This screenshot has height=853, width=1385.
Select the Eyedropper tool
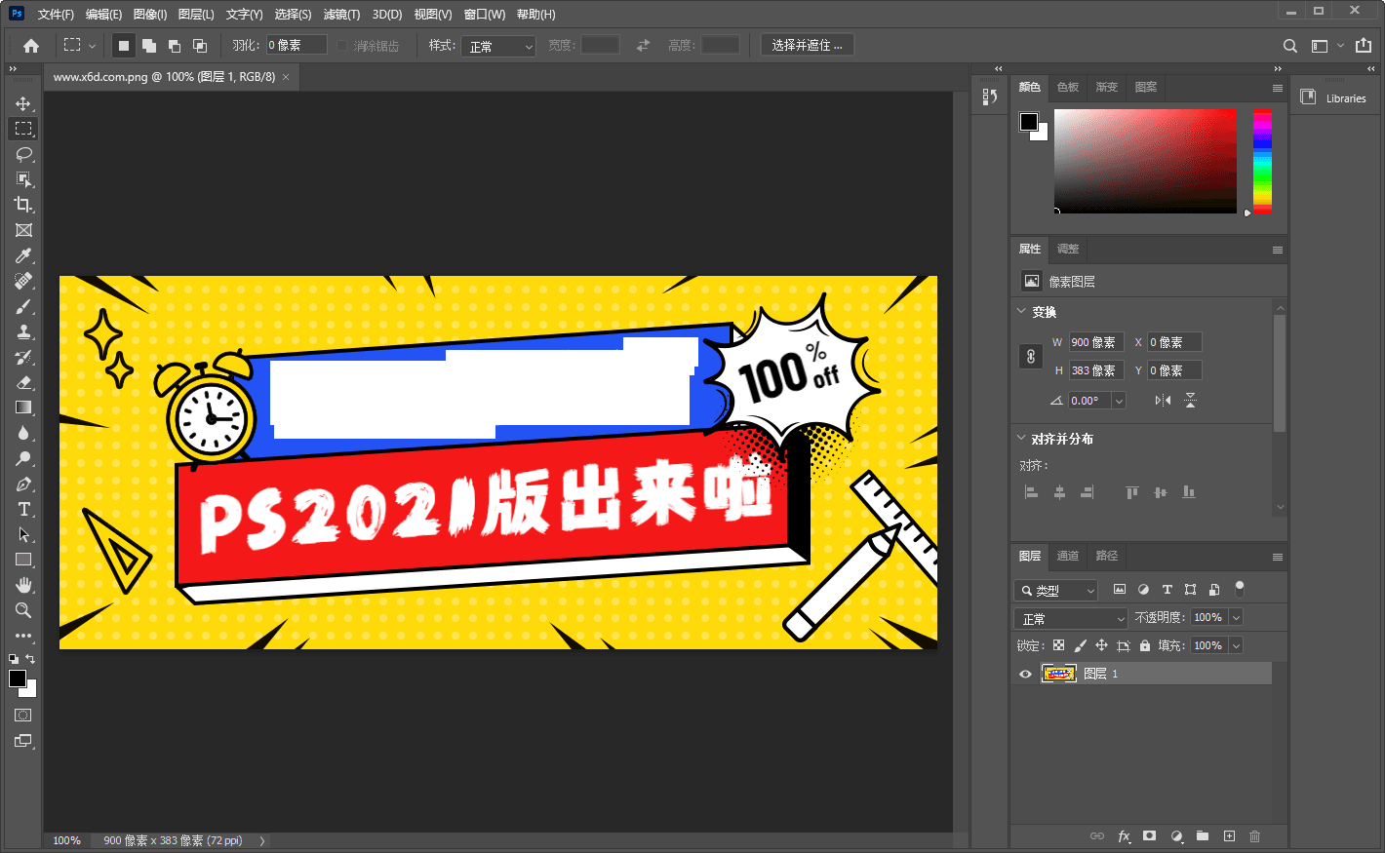[x=23, y=255]
